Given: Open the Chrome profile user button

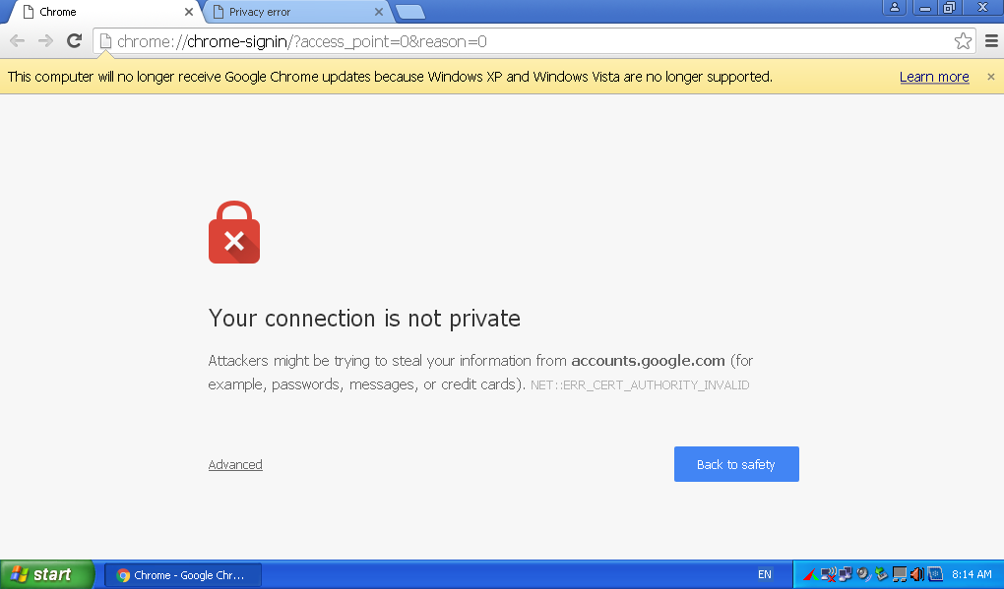Looking at the screenshot, I should tap(895, 8).
